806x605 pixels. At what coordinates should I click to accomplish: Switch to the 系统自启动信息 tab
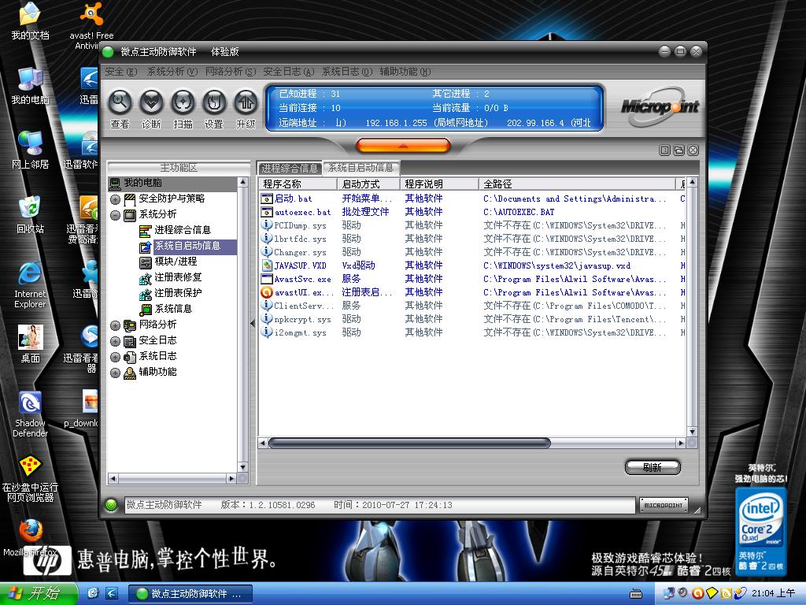click(360, 168)
